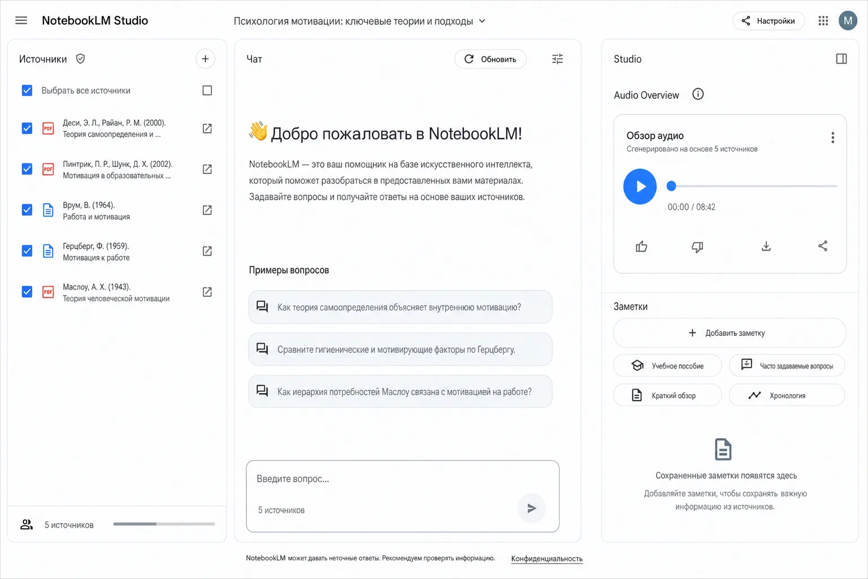The image size is (868, 579).
Task: Open account avatar M
Action: click(x=848, y=21)
